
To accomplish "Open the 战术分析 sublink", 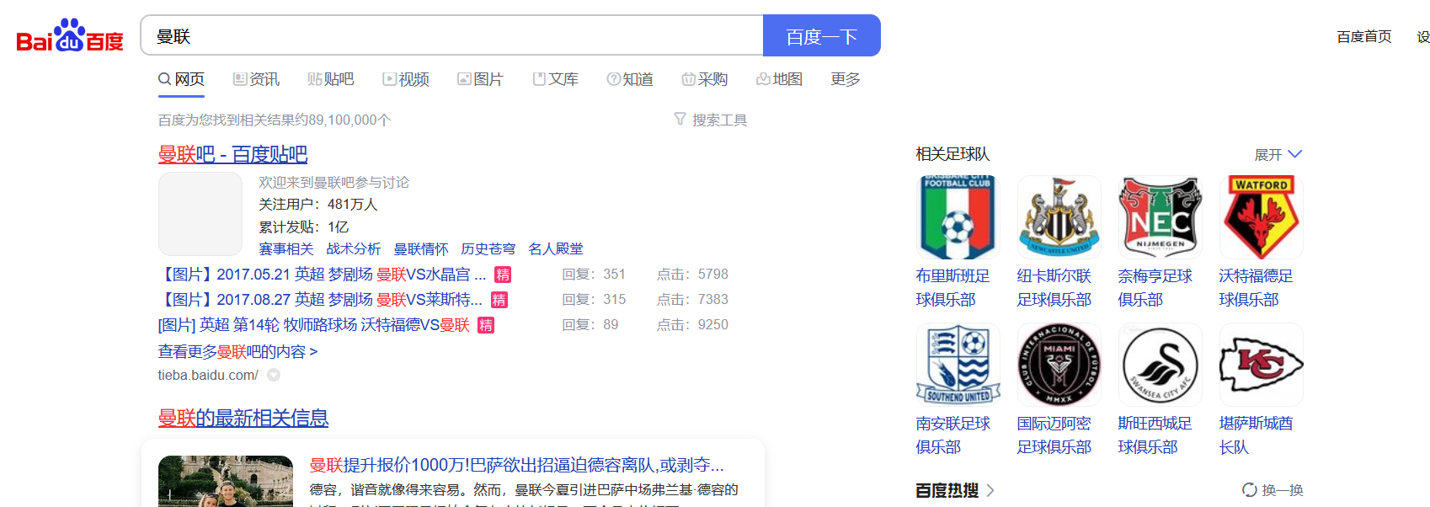I will [x=354, y=249].
